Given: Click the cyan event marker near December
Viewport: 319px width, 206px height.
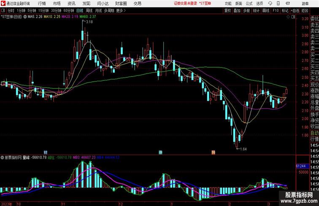Looking at the screenshot, I should (x=160, y=152).
